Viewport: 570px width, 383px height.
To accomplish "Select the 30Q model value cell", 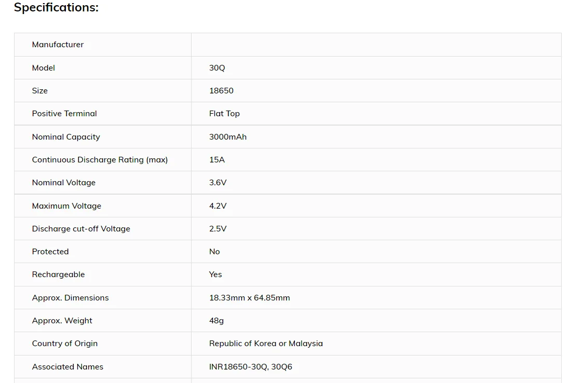I will [217, 68].
